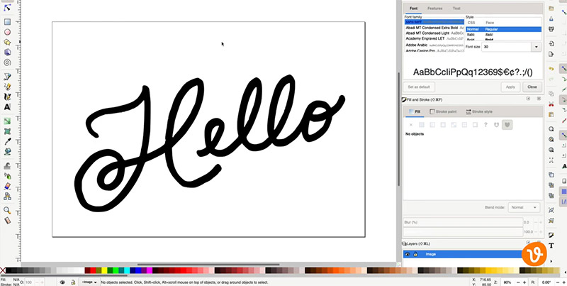Image resolution: width=567 pixels, height=286 pixels.
Task: Select the Node edit tool
Action: pyautogui.click(x=7, y=8)
